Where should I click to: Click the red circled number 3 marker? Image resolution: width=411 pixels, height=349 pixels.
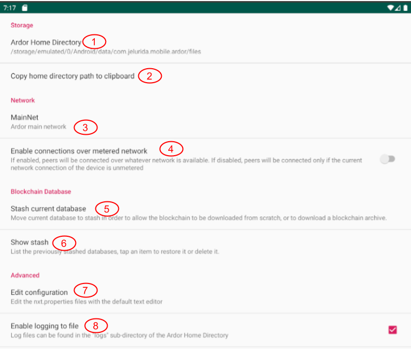click(86, 127)
